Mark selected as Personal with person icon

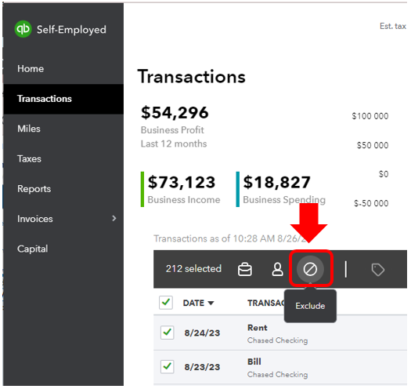277,270
